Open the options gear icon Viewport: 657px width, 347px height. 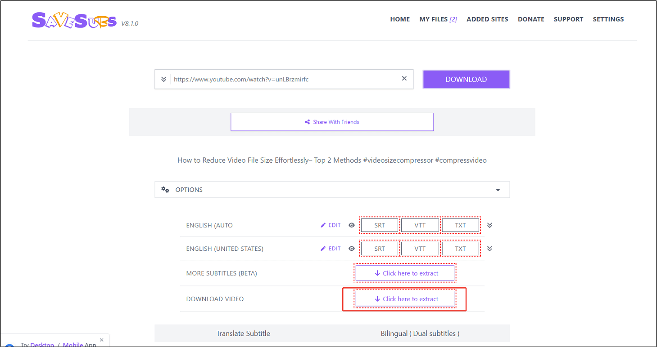click(x=165, y=189)
